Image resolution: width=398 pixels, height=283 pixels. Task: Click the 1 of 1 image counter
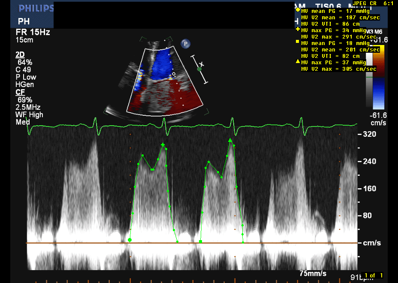[x=373, y=275]
